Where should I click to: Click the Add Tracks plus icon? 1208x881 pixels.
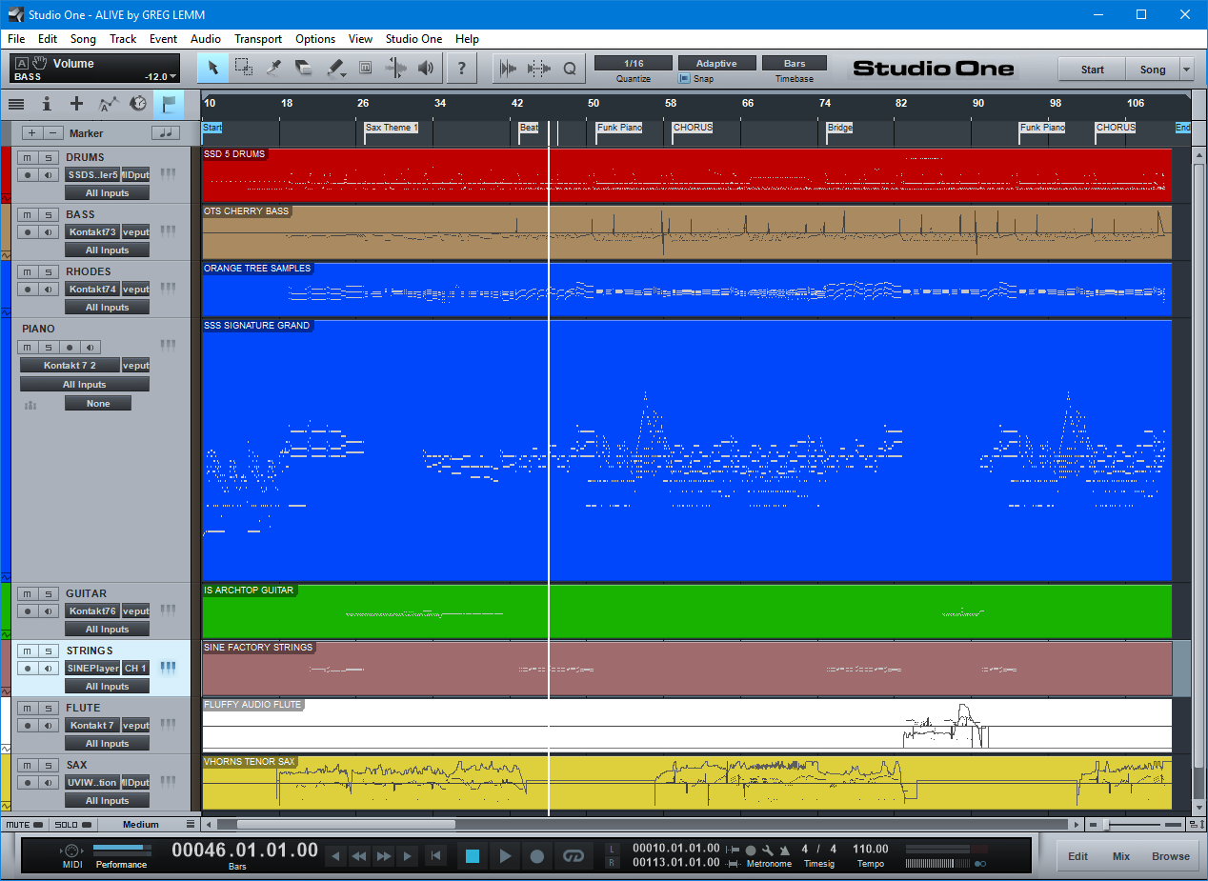tap(77, 104)
